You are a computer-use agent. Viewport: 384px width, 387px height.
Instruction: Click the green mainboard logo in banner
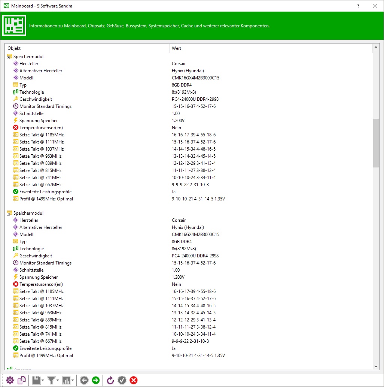[14, 25]
